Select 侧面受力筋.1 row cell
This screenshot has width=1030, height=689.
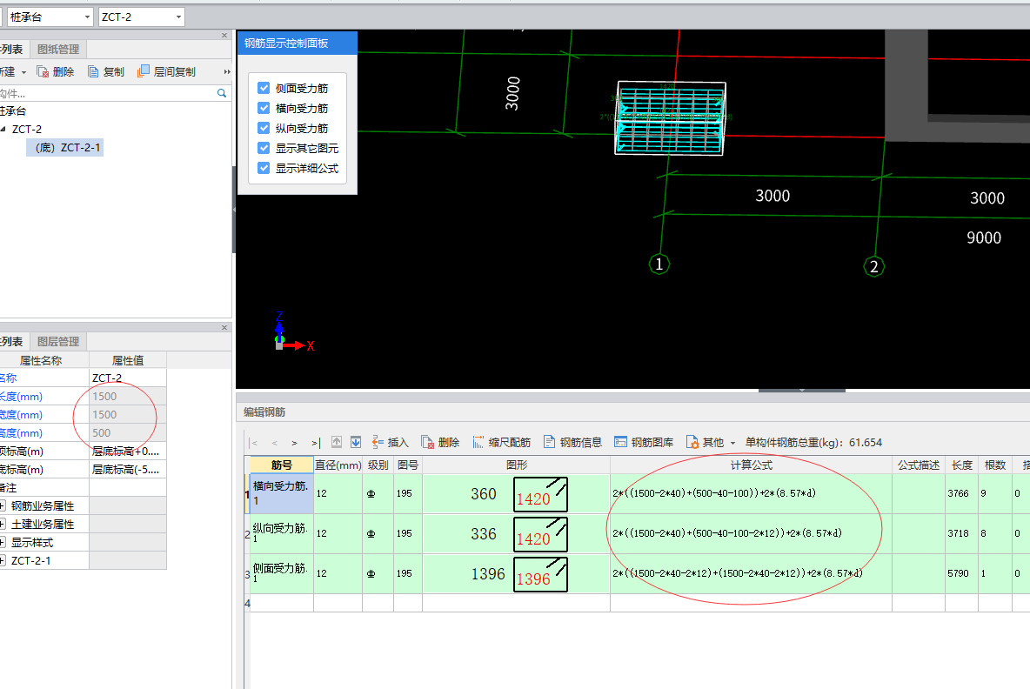point(281,573)
